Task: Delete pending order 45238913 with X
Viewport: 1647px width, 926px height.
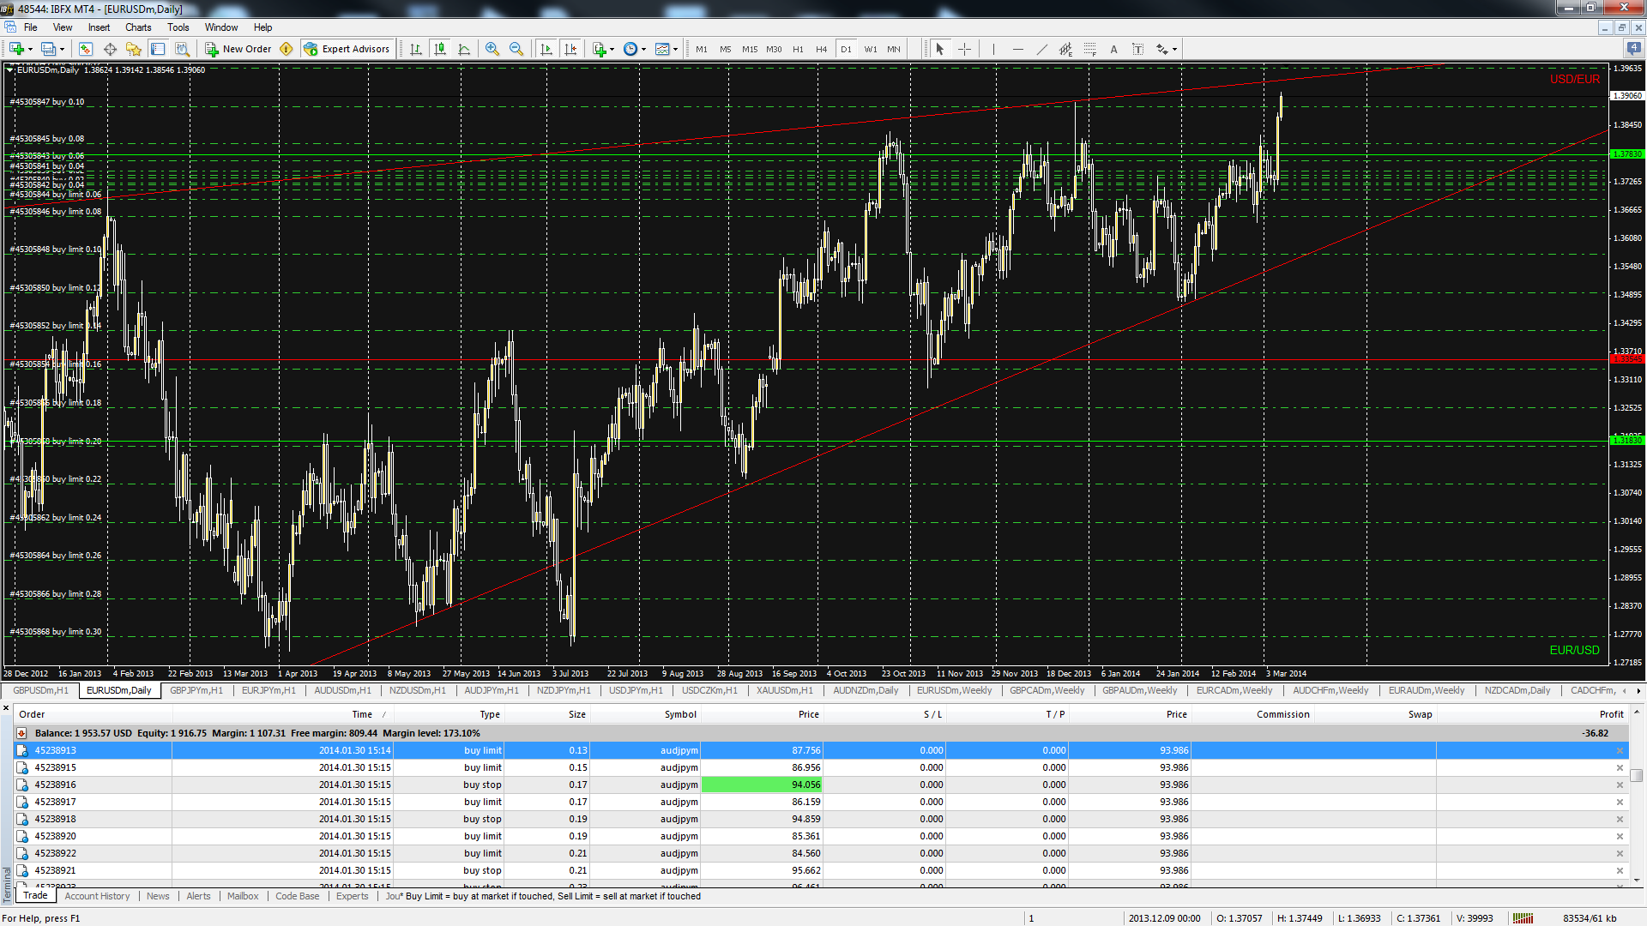Action: pyautogui.click(x=1620, y=750)
